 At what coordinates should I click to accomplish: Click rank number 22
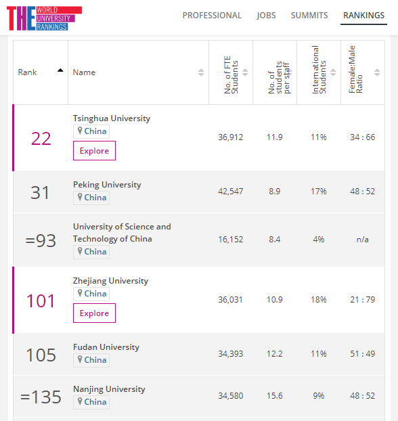[x=41, y=139]
